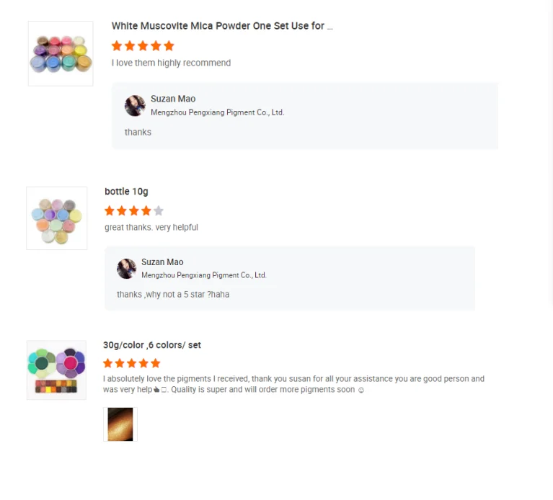Click Suzan Mao's avatar in the second reply
This screenshot has width=553, height=500.
[127, 269]
